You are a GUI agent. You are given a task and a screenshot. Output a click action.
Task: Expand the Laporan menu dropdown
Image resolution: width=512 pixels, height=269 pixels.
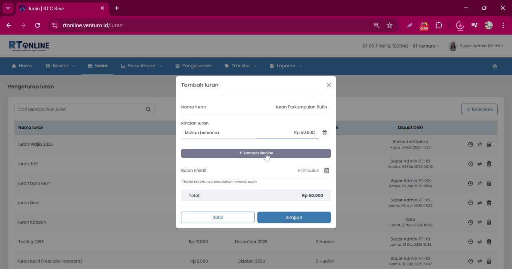(286, 66)
